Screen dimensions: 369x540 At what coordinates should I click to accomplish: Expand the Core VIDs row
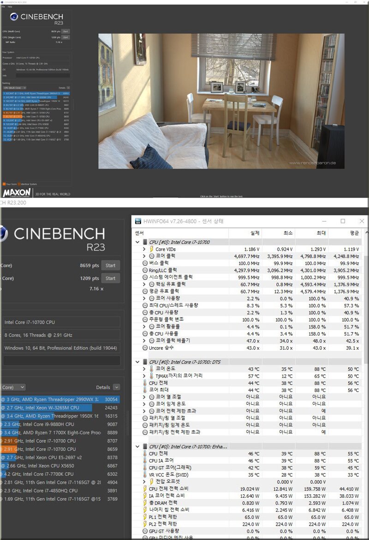click(x=144, y=249)
